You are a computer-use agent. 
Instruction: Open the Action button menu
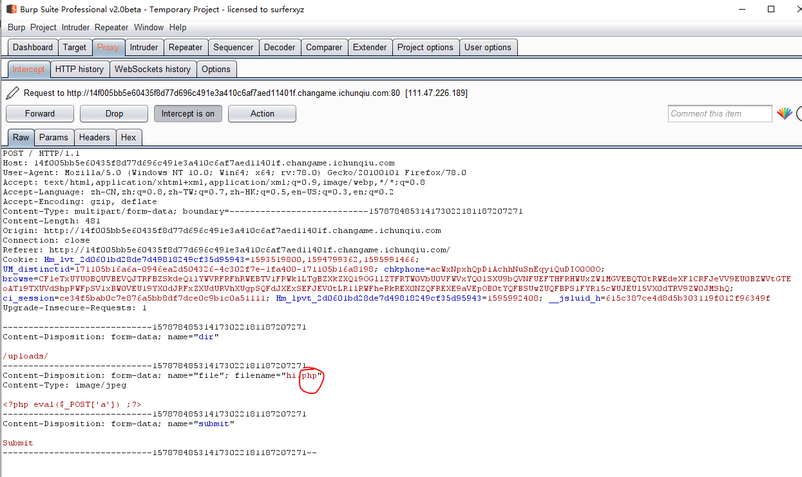coord(262,114)
